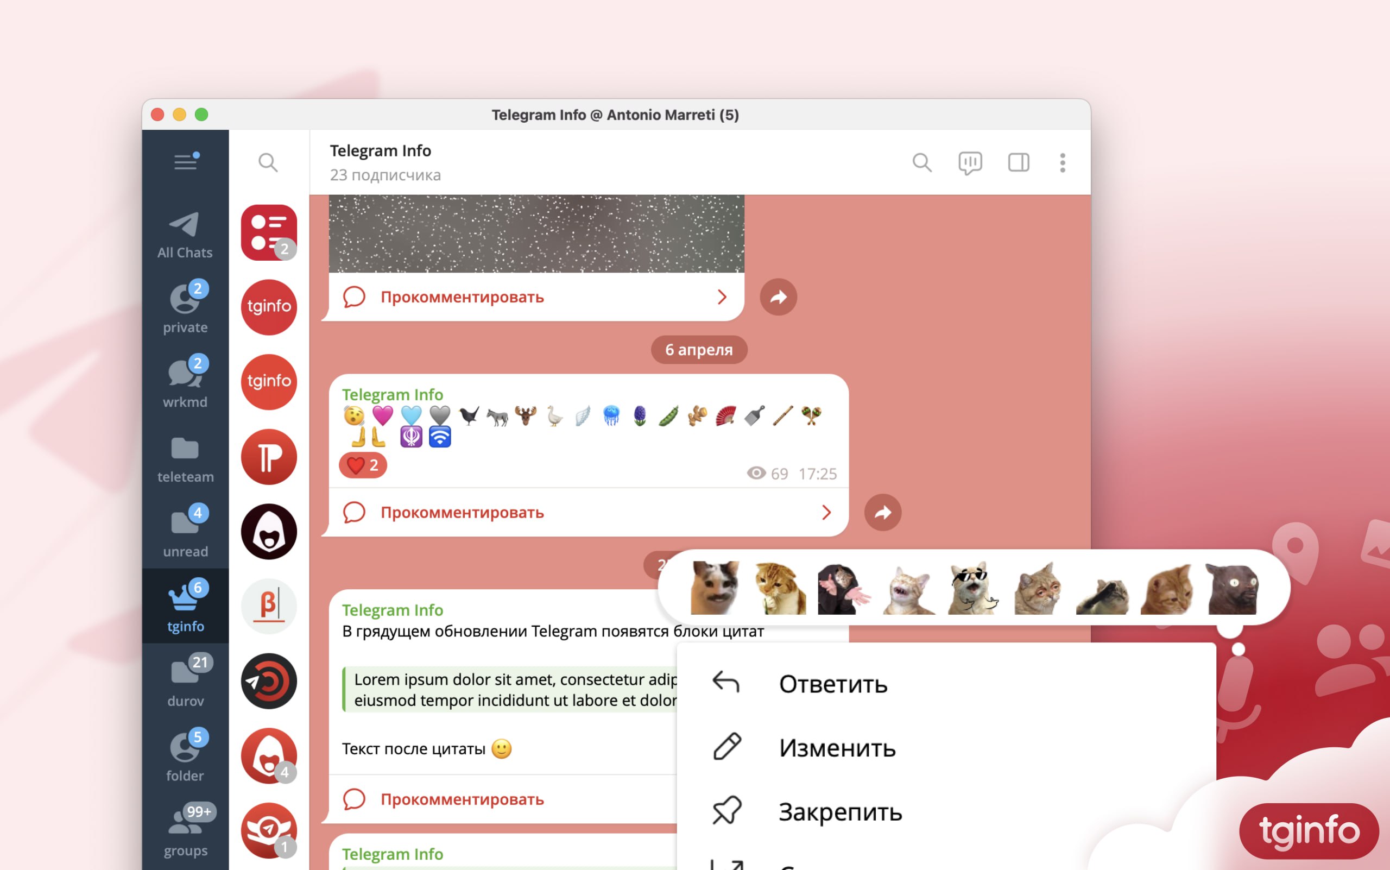Expand forward arrow on channel post
This screenshot has height=870, width=1390.
coord(881,511)
